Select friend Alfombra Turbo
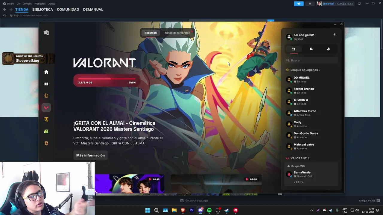Image resolution: width=383 pixels, height=215 pixels. pos(311,113)
